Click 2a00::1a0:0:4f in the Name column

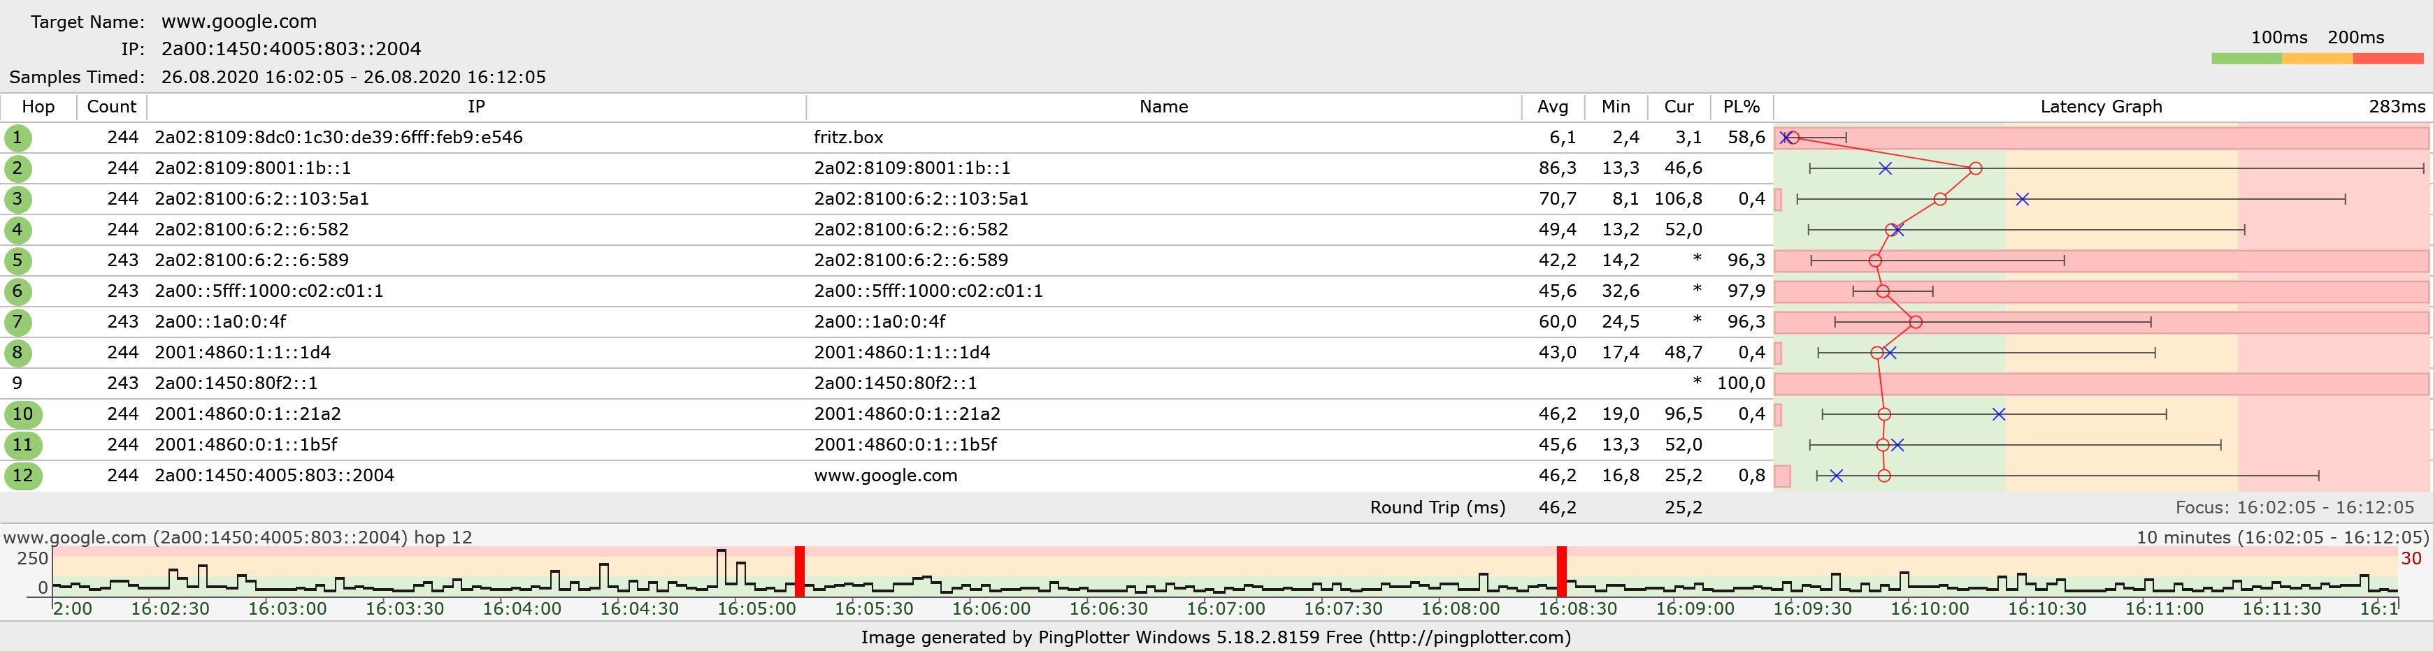point(880,322)
